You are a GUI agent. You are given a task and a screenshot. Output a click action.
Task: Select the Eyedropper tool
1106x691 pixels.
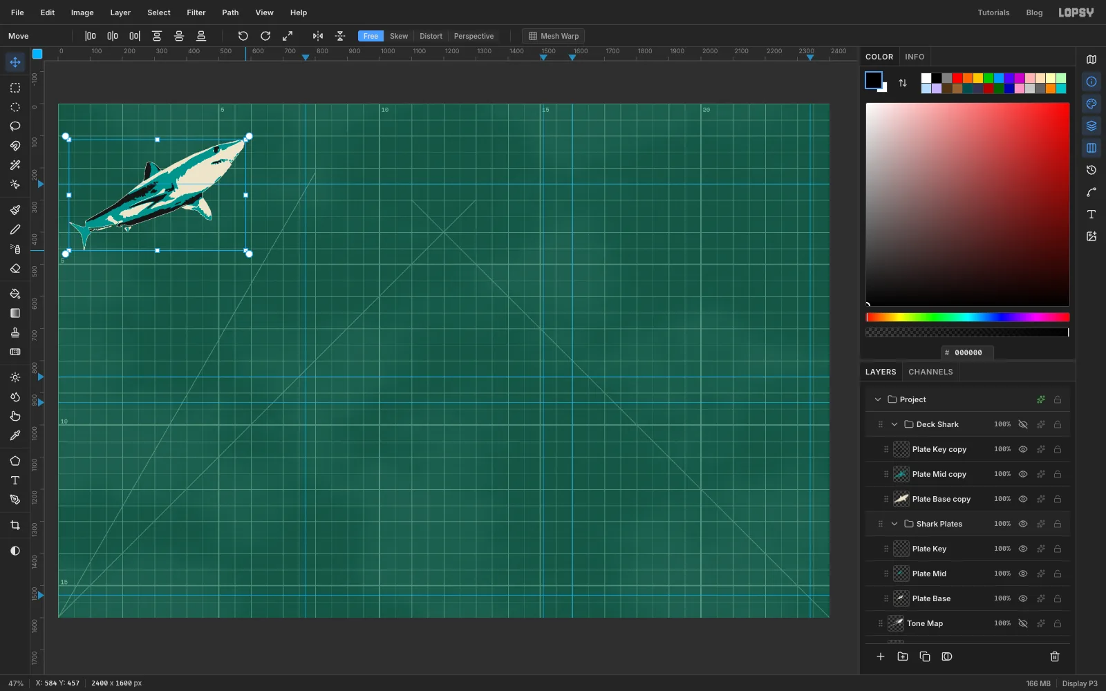(x=15, y=435)
